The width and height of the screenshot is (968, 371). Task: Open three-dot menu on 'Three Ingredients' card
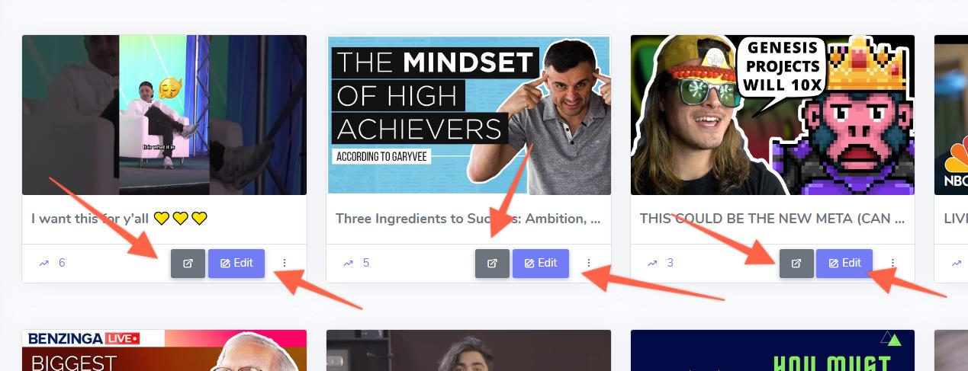click(588, 263)
